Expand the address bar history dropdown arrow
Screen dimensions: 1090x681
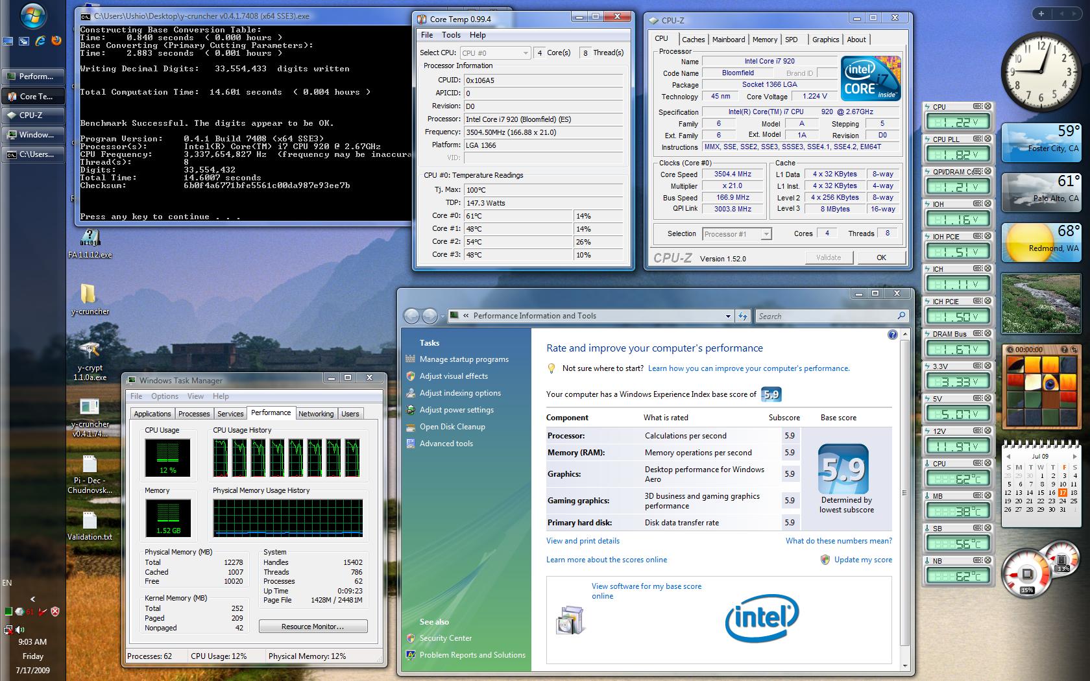point(727,316)
